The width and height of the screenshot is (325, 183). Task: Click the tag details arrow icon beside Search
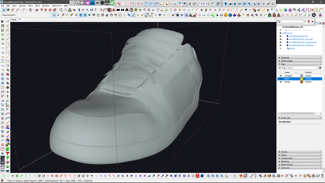pyautogui.click(x=320, y=68)
